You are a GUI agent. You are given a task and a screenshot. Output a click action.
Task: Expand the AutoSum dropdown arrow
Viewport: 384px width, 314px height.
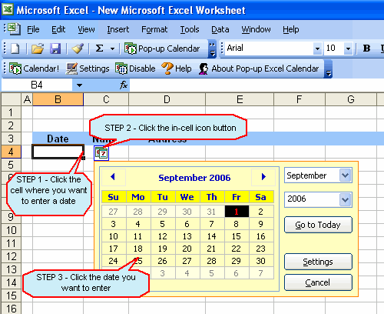point(112,48)
